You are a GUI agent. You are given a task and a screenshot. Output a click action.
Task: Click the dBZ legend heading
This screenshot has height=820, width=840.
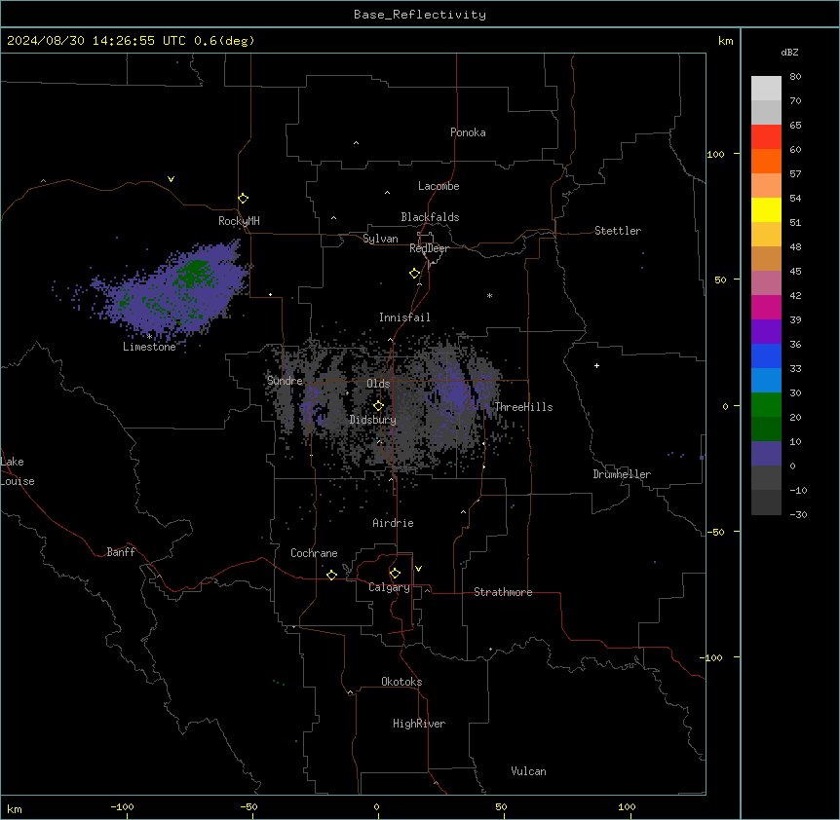pyautogui.click(x=789, y=53)
